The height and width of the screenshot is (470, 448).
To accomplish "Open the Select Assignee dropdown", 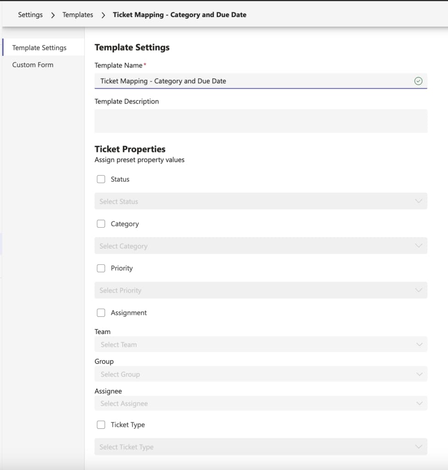I will coord(260,403).
